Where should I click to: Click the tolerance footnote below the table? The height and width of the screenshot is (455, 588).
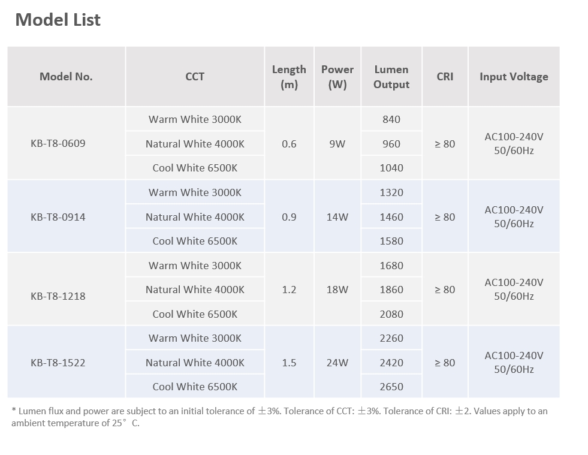click(x=279, y=417)
